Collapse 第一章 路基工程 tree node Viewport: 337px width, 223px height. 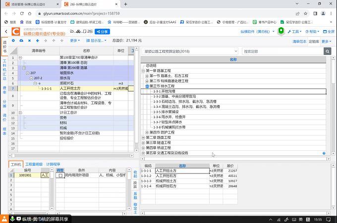[x=143, y=70]
